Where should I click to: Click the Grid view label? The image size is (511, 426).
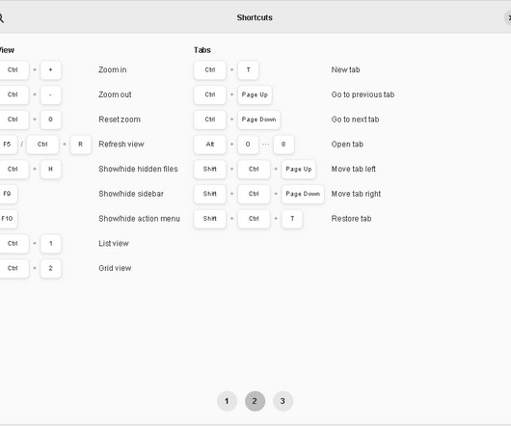pyautogui.click(x=115, y=268)
